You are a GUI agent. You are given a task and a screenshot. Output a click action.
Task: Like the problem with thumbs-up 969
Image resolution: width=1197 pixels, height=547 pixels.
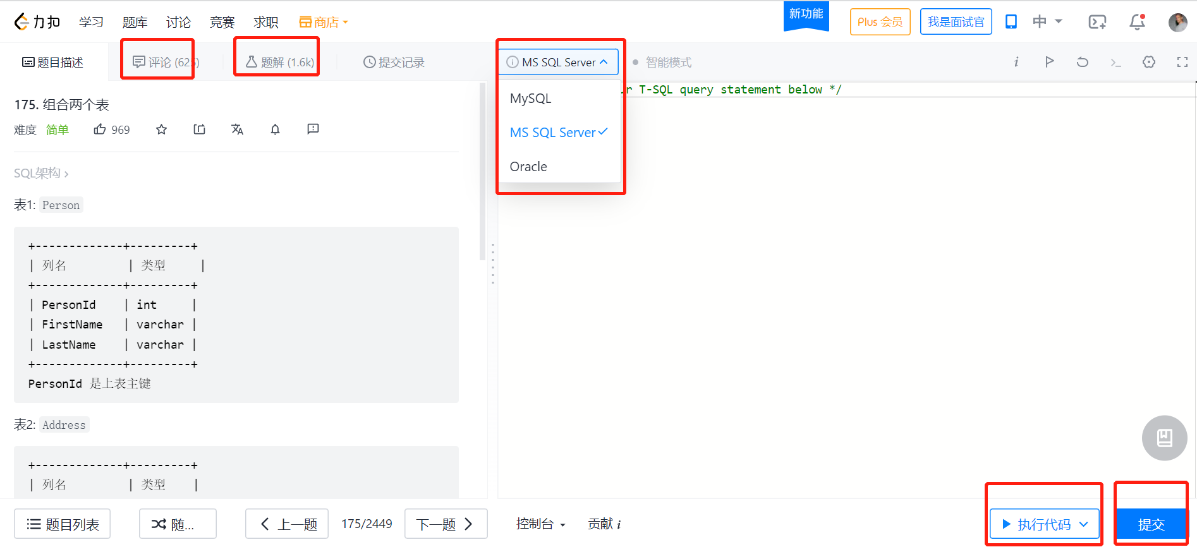[x=112, y=129]
